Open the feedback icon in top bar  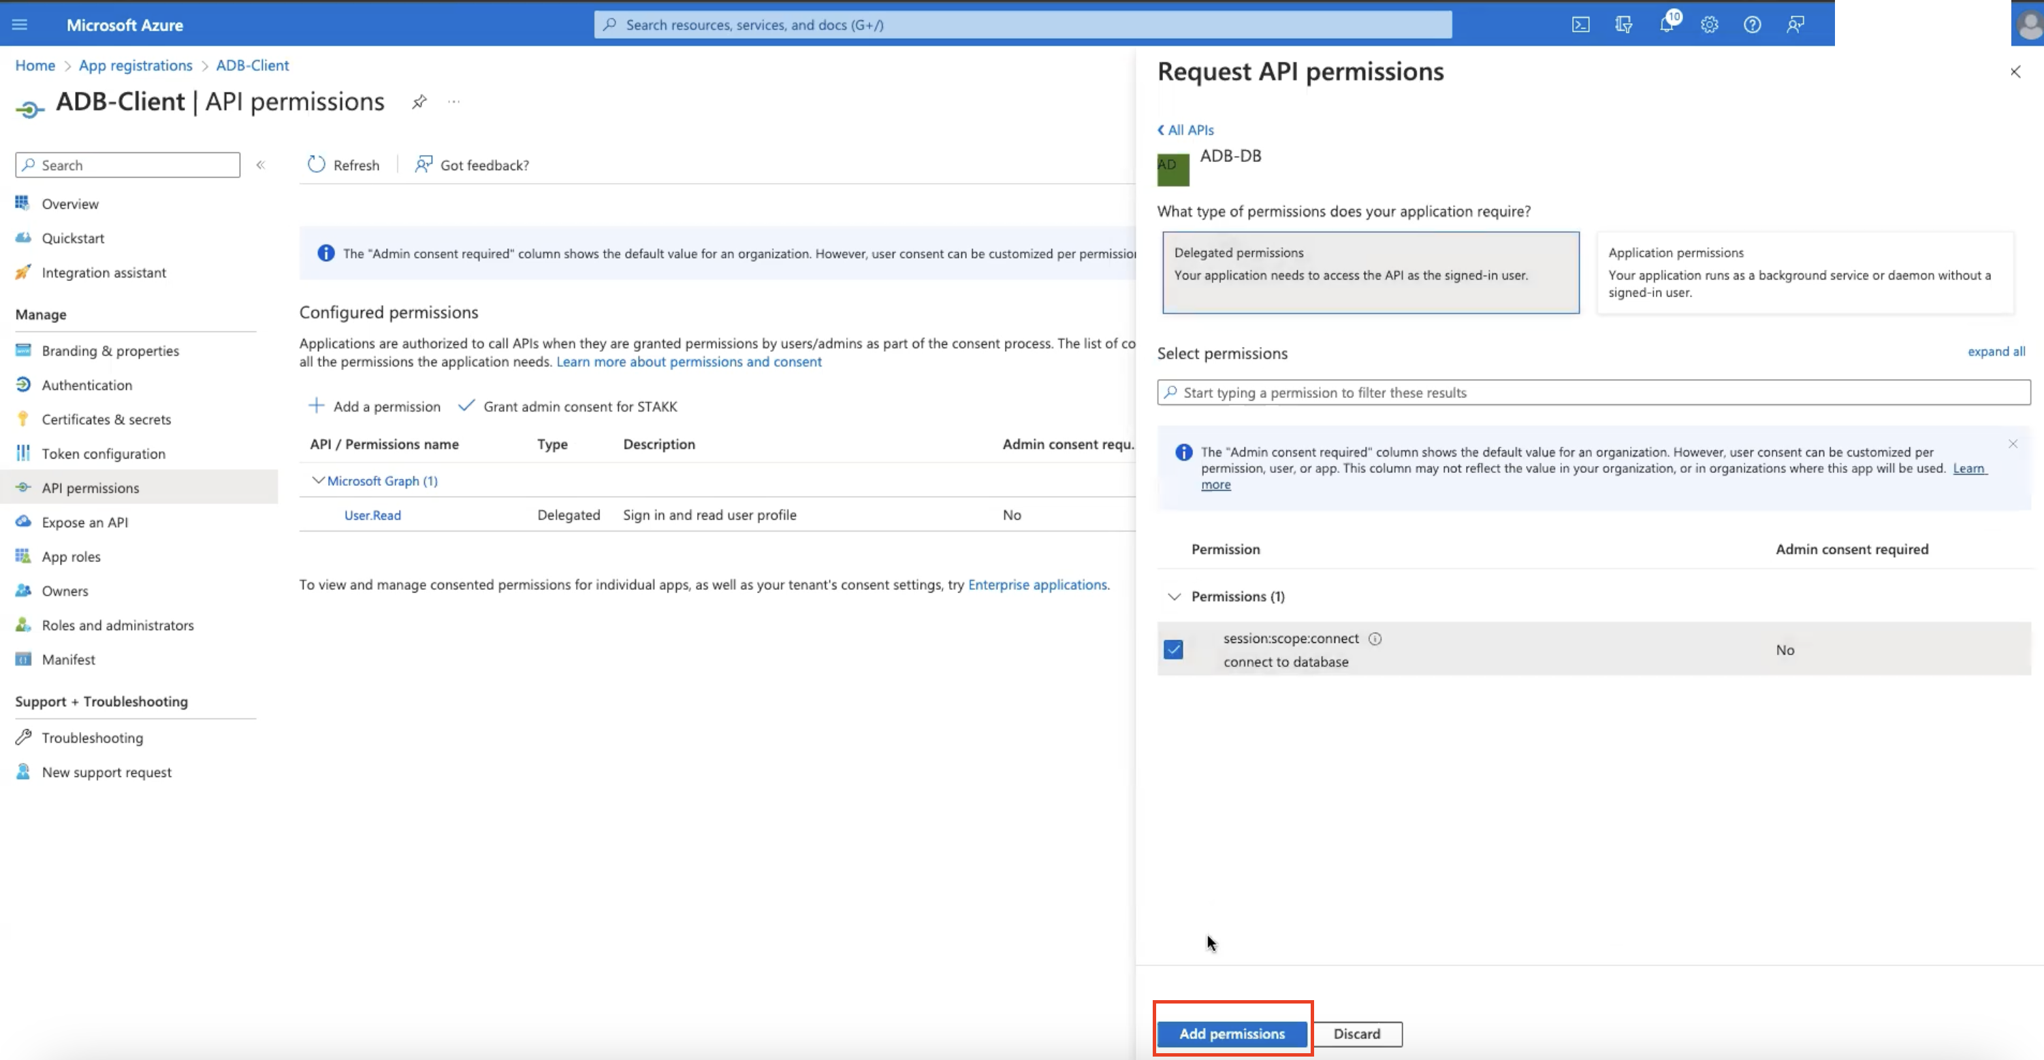tap(1795, 24)
